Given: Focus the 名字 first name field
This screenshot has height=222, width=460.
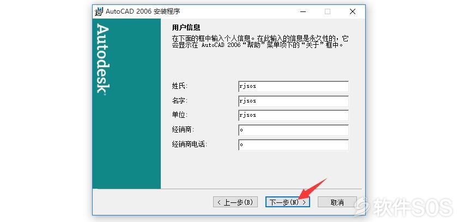Looking at the screenshot, I should 293,101.
